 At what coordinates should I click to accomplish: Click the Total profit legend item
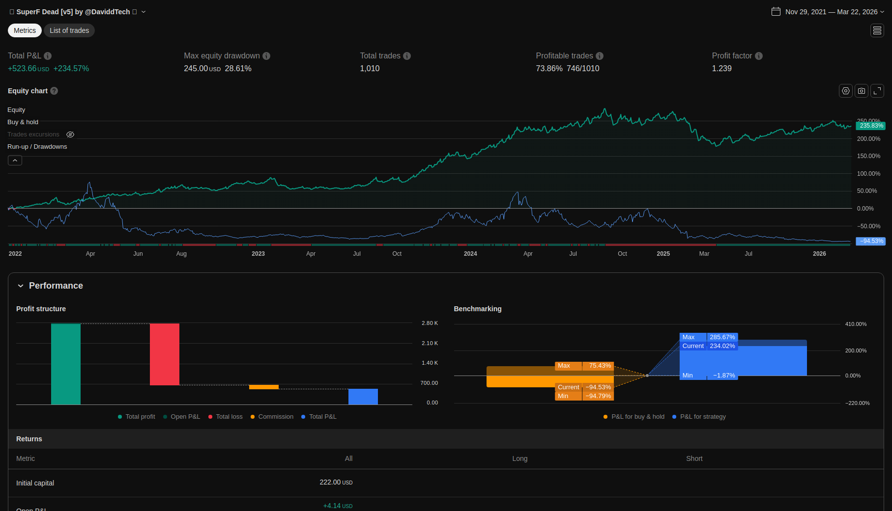[137, 417]
